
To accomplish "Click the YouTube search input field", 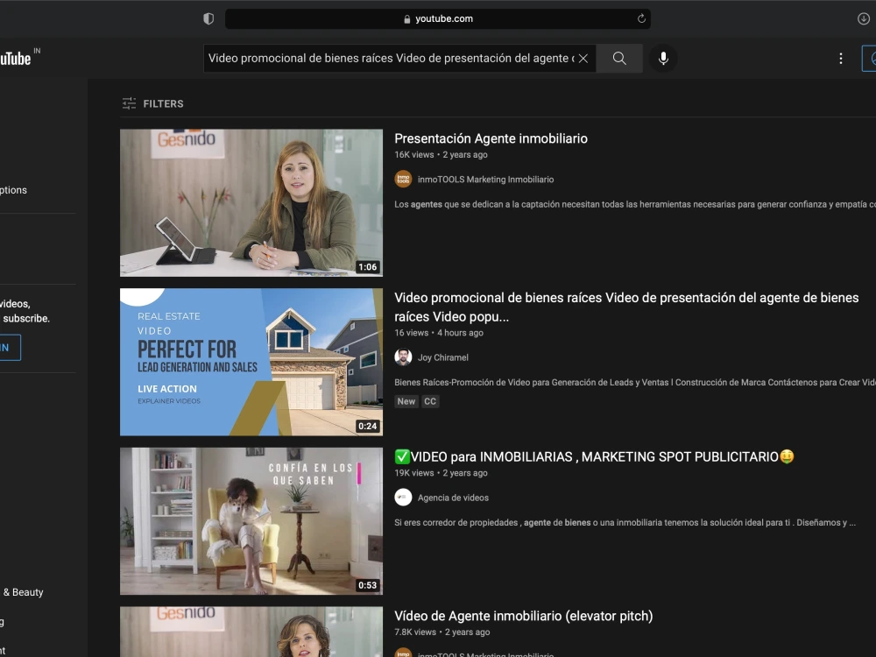I will point(391,58).
